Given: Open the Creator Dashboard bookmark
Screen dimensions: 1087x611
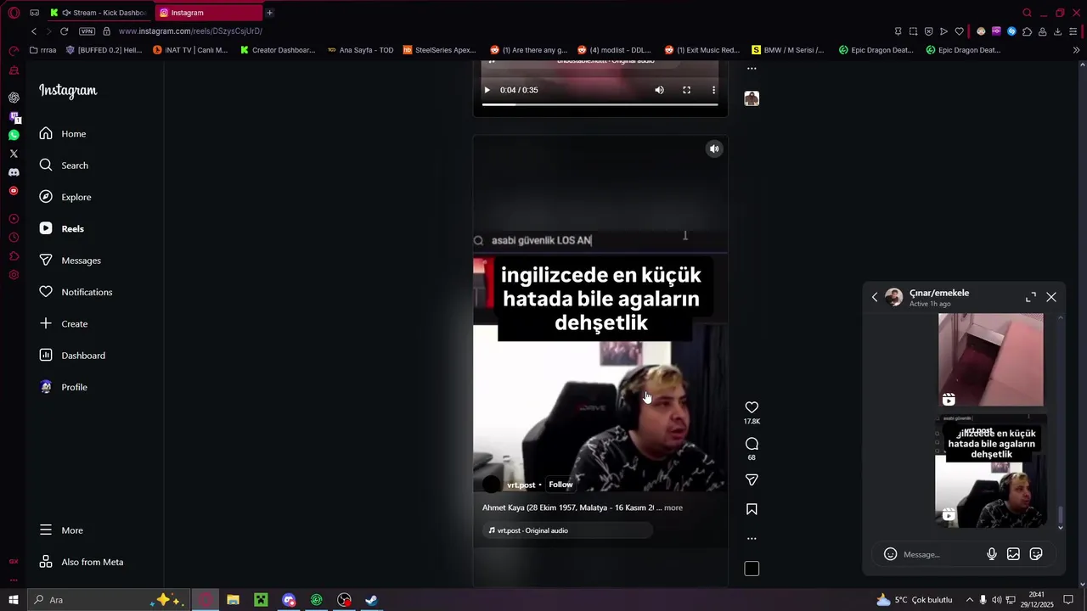Looking at the screenshot, I should [278, 50].
